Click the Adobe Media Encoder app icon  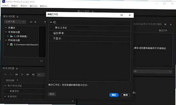pyautogui.click(x=4, y=1)
